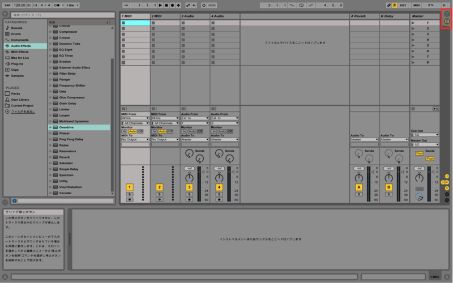Set track 1 Monitor to In
This screenshot has width=453, height=283.
pos(124,131)
